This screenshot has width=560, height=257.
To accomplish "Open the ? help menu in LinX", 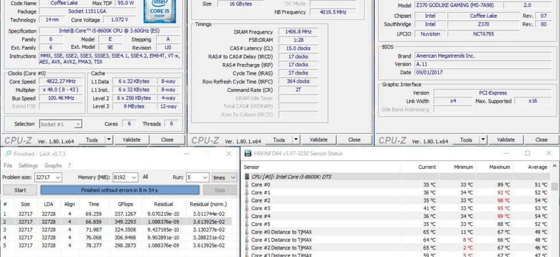I will coord(69,166).
